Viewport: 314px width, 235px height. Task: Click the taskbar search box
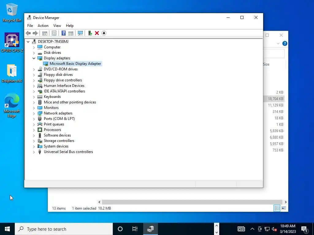(64, 229)
